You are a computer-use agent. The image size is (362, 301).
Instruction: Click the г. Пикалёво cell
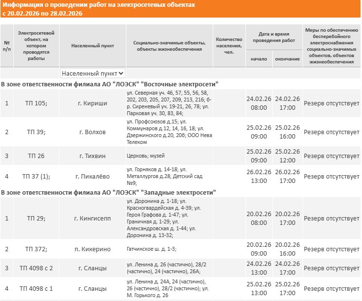pos(93,176)
